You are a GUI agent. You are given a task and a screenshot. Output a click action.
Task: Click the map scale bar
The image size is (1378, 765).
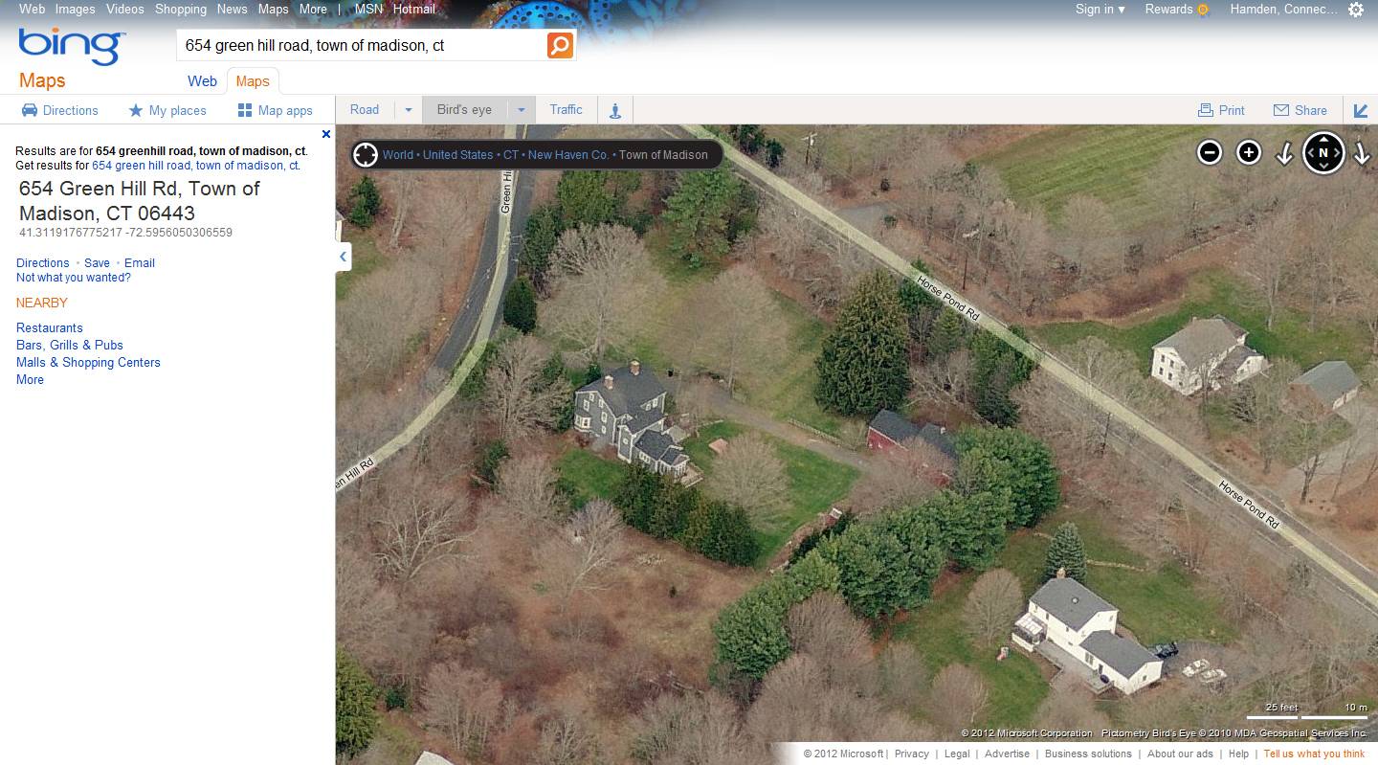(x=1308, y=712)
